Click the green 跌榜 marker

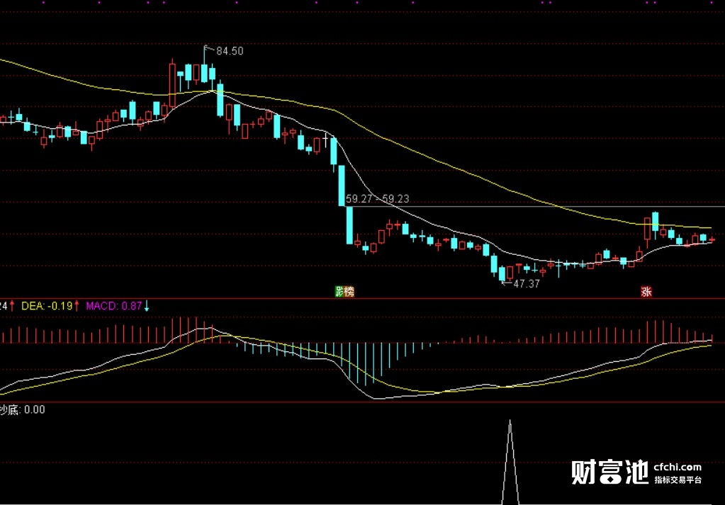344,292
